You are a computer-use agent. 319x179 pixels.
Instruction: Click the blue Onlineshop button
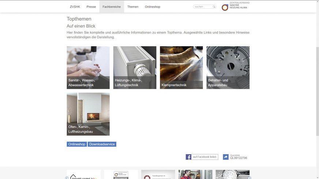click(x=77, y=144)
